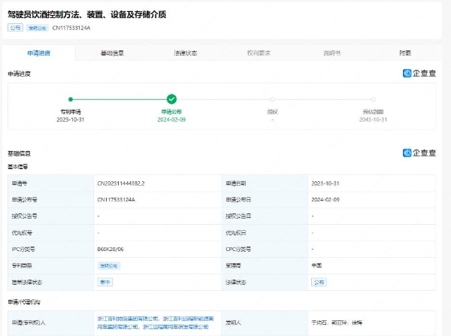Click the 发明公布 tag under the title
The image size is (451, 336).
(38, 28)
